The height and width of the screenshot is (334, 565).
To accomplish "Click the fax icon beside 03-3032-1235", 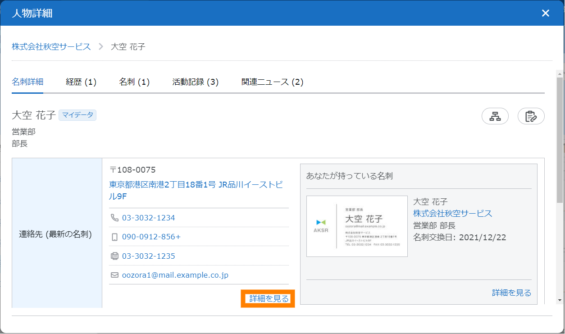I will point(114,256).
